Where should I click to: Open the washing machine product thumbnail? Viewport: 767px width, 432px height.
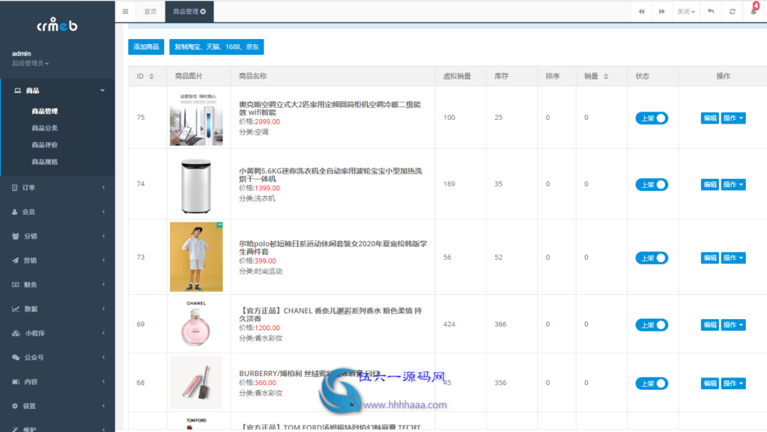tap(196, 185)
